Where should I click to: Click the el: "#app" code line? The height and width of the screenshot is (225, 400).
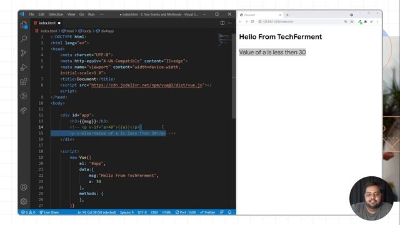click(92, 163)
